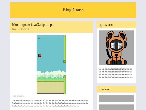Image resolution: width=146 pixels, height=110 pixels.
Task: Click the flappy game canvas
Action: 51,64
